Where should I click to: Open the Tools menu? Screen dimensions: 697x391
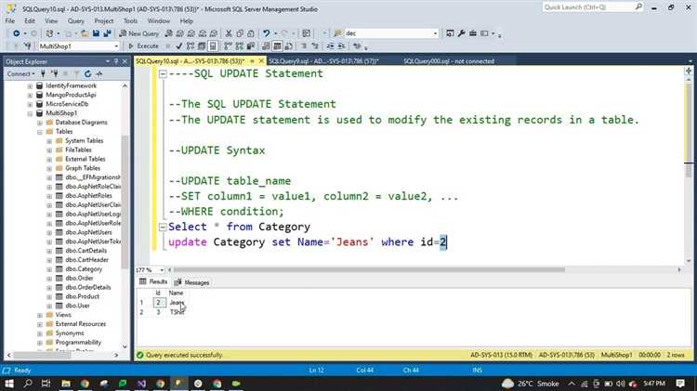pyautogui.click(x=130, y=20)
